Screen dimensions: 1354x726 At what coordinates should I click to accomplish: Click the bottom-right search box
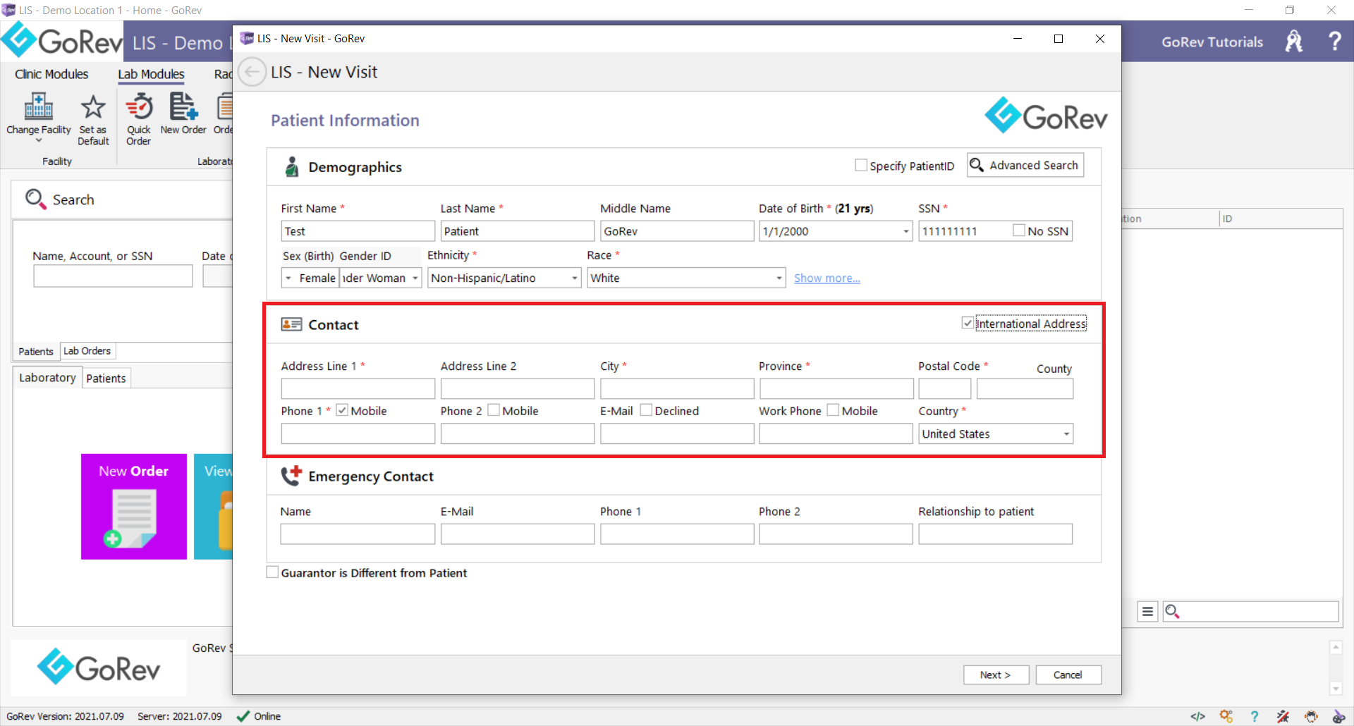tap(1250, 611)
